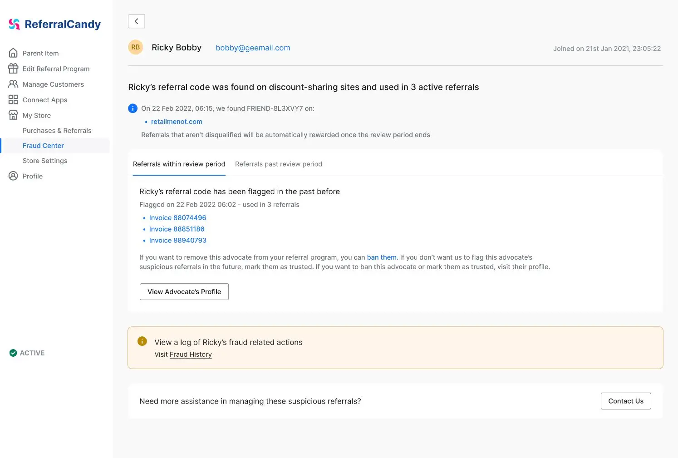Click the RB avatar for Ricky Bobby
The width and height of the screenshot is (678, 458).
136,47
